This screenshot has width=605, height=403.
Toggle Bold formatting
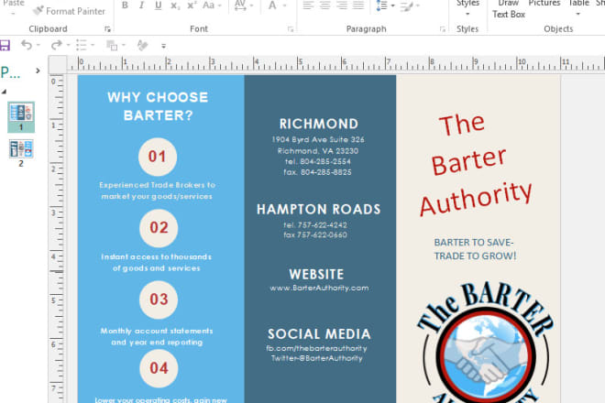pos(125,5)
